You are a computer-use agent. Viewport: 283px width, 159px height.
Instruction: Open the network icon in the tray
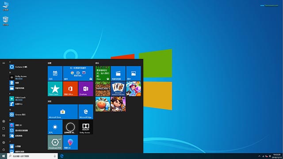click(x=263, y=156)
